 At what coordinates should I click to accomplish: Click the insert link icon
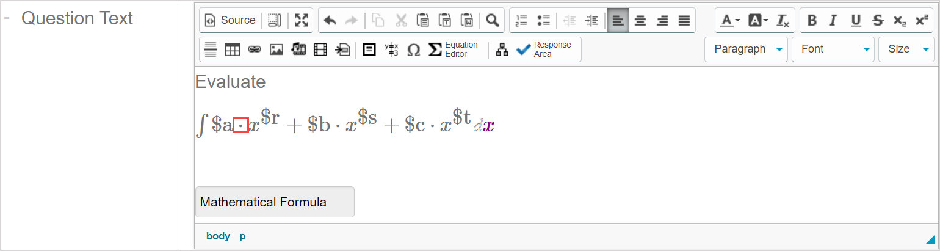tap(255, 49)
